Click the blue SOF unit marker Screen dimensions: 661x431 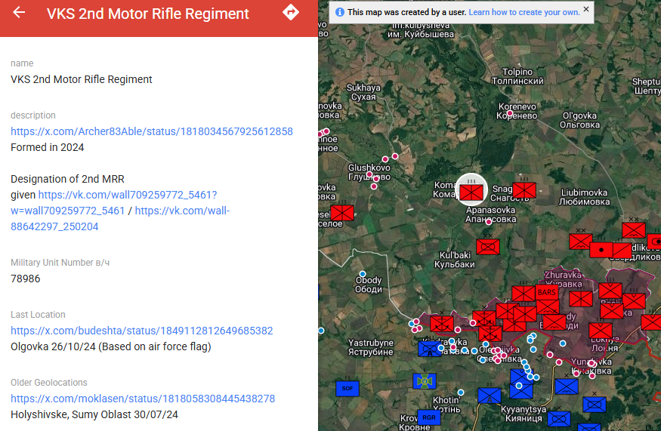click(347, 388)
